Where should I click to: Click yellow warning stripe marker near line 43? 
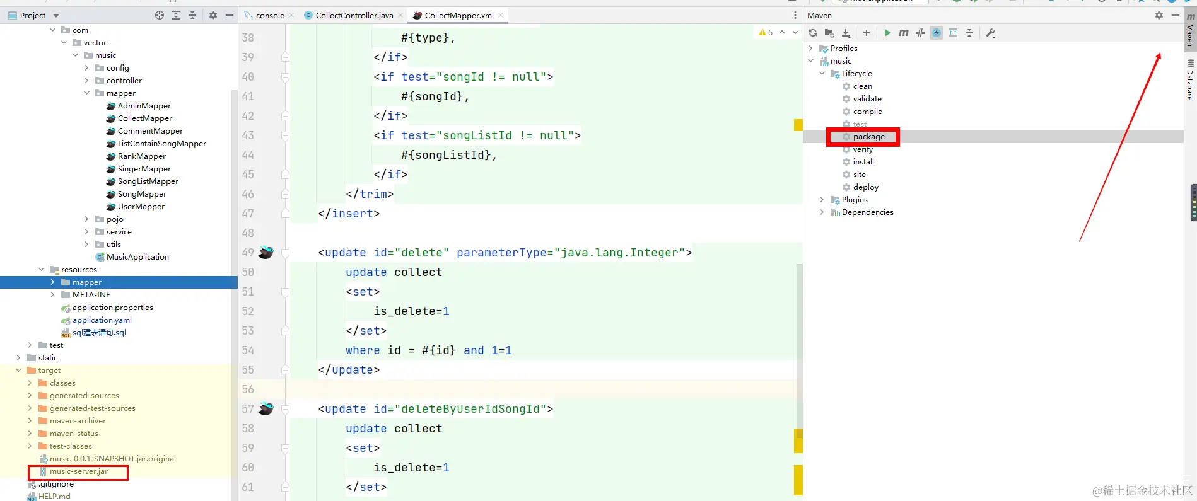coord(798,125)
